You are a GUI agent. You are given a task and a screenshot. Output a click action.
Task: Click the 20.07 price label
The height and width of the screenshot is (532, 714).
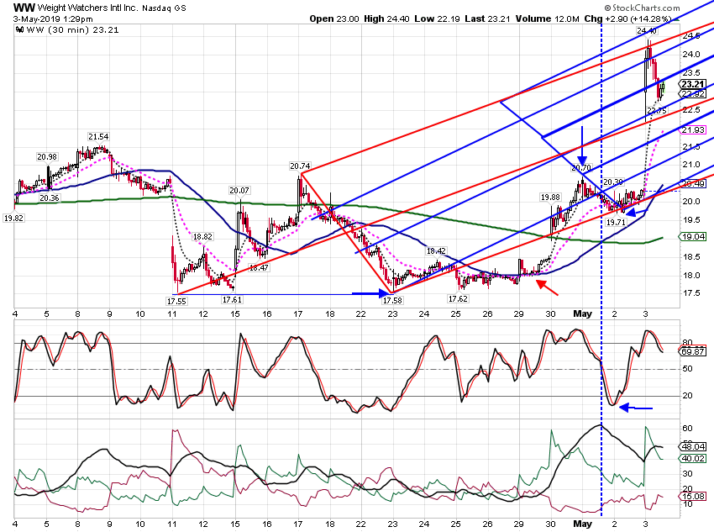click(239, 191)
